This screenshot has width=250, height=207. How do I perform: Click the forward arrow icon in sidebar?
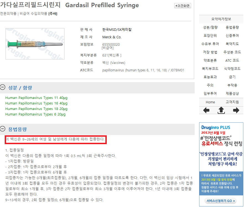pyautogui.click(x=236, y=110)
